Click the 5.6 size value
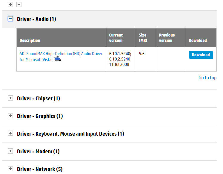 coord(142,54)
